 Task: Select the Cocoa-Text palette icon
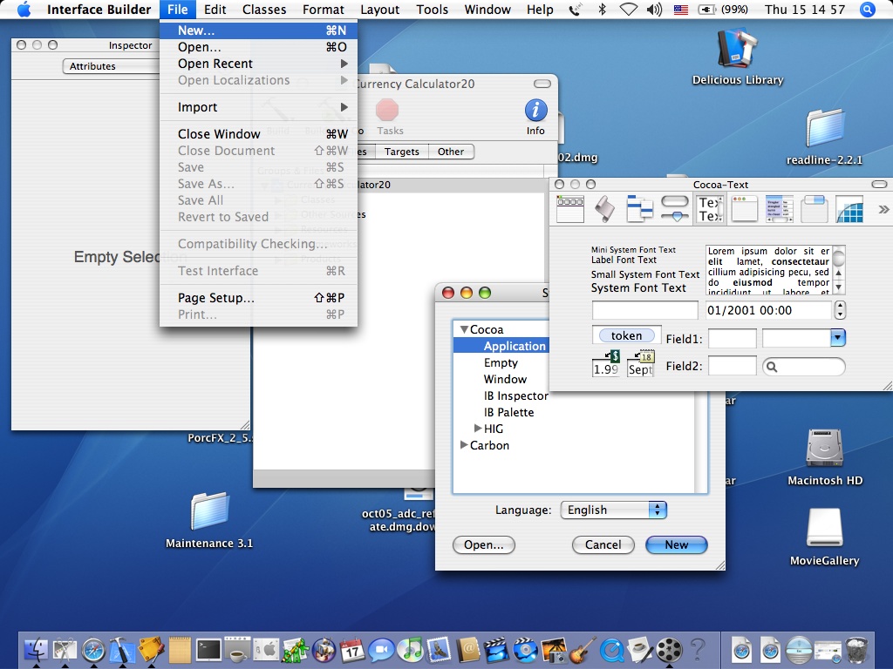(710, 209)
